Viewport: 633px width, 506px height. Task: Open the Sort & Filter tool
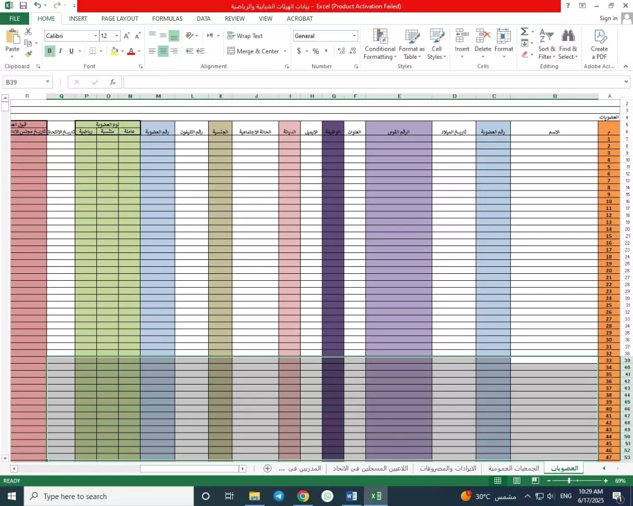[547, 44]
